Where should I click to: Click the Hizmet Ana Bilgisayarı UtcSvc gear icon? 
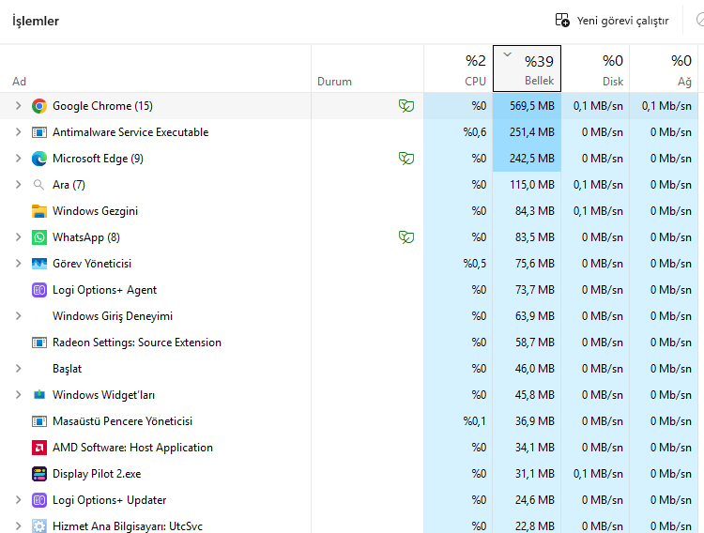(x=39, y=525)
